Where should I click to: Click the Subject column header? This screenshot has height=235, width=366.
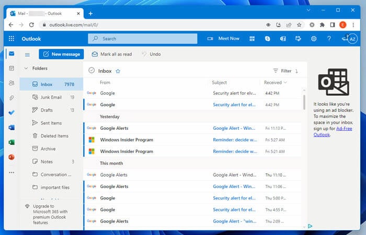click(219, 83)
